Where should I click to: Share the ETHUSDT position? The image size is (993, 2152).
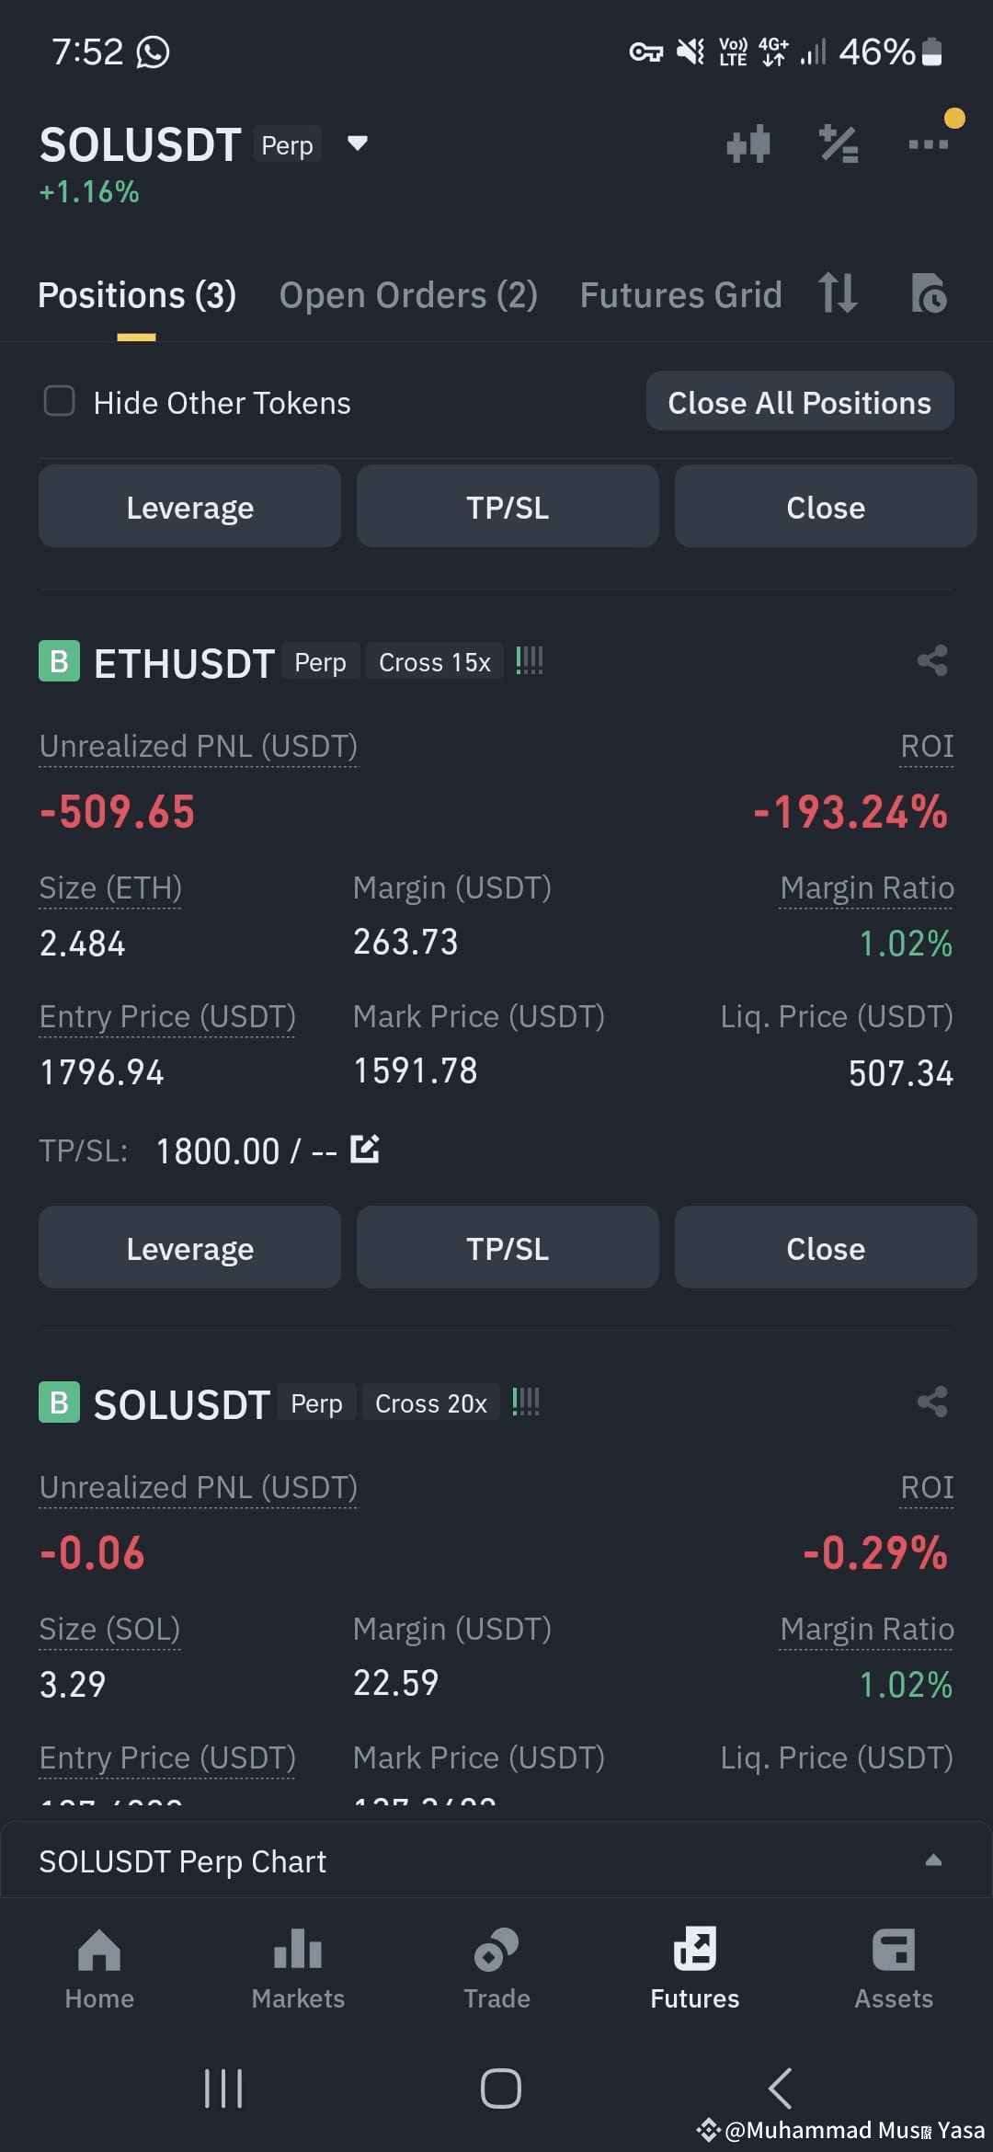(932, 660)
